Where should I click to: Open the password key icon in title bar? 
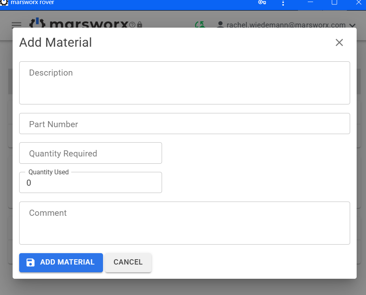coord(262,2)
